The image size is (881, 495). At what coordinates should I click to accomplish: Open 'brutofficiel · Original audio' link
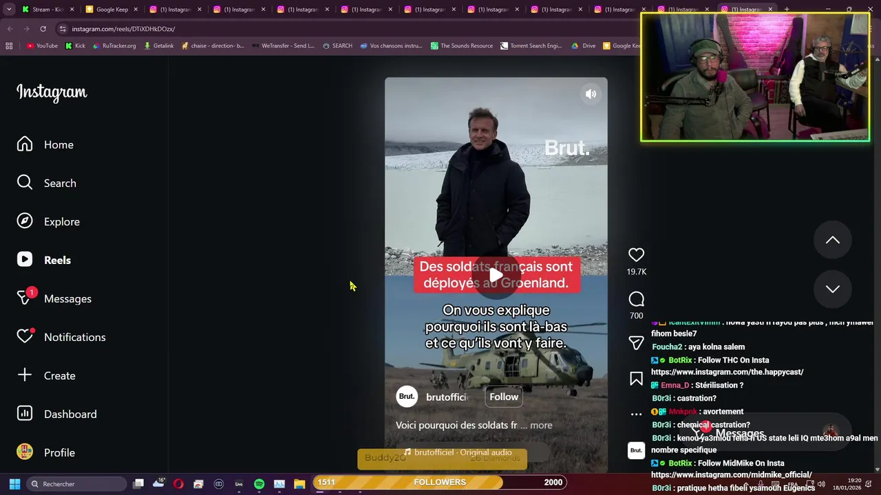coord(458,452)
